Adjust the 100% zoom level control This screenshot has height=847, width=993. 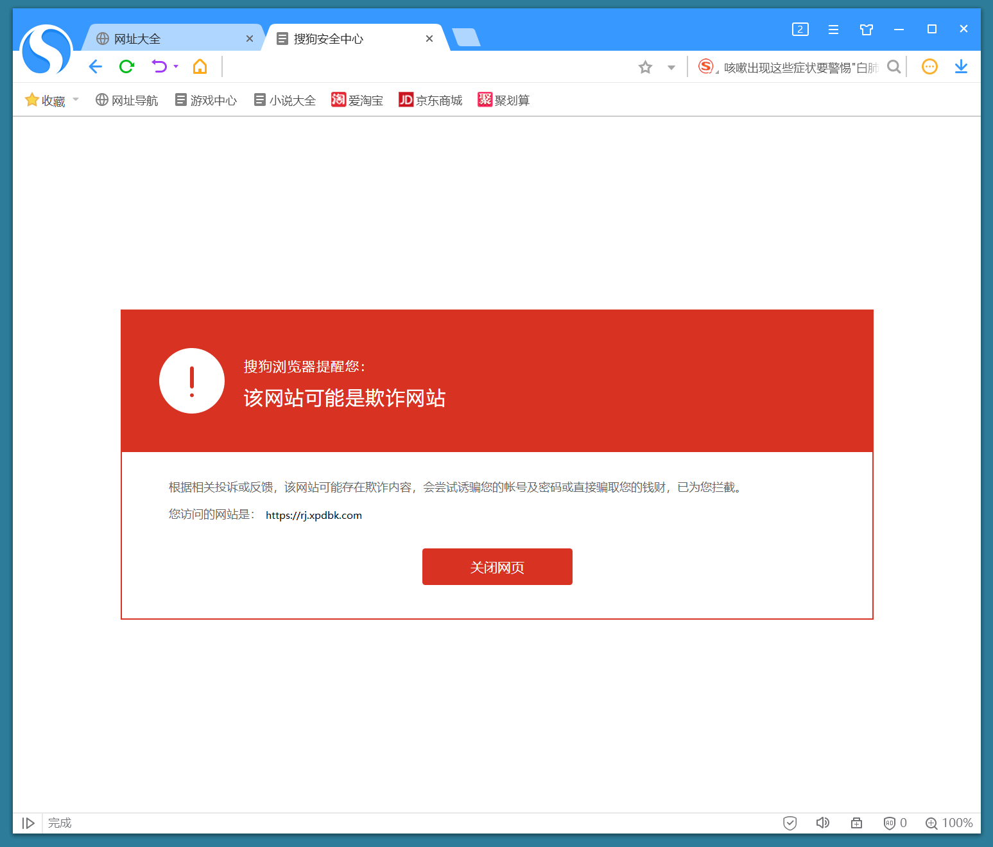click(949, 823)
